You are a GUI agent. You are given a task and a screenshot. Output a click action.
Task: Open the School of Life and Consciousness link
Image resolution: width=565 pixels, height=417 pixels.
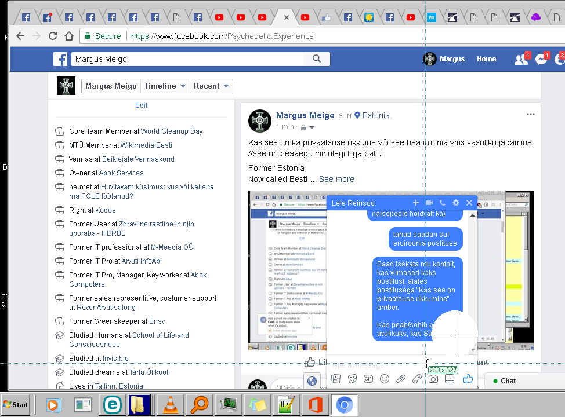pos(129,339)
